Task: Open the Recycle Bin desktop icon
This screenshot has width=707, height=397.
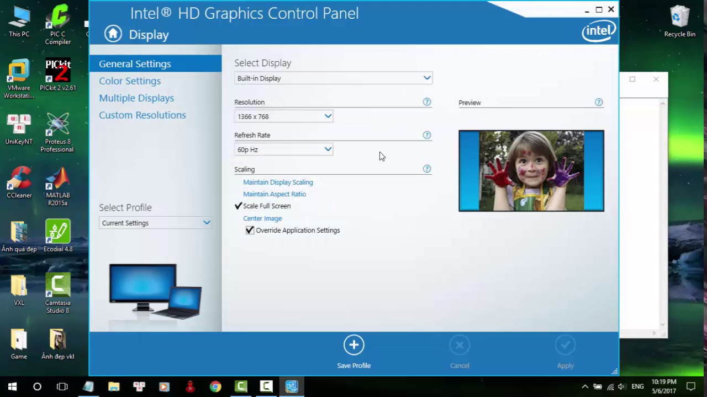Action: 679,22
